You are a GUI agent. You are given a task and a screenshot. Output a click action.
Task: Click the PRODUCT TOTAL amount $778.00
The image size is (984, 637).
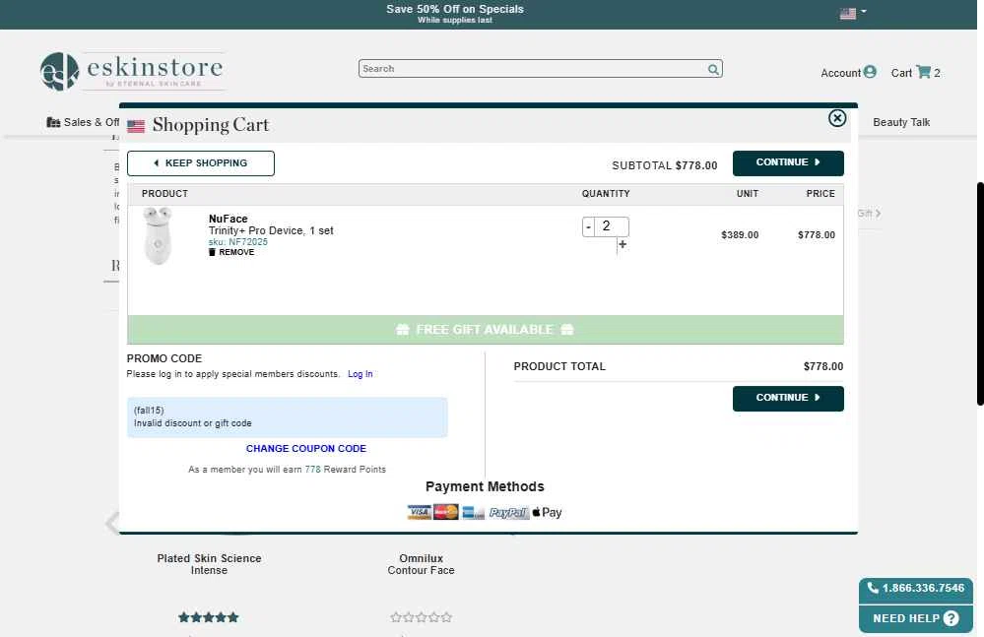(823, 366)
